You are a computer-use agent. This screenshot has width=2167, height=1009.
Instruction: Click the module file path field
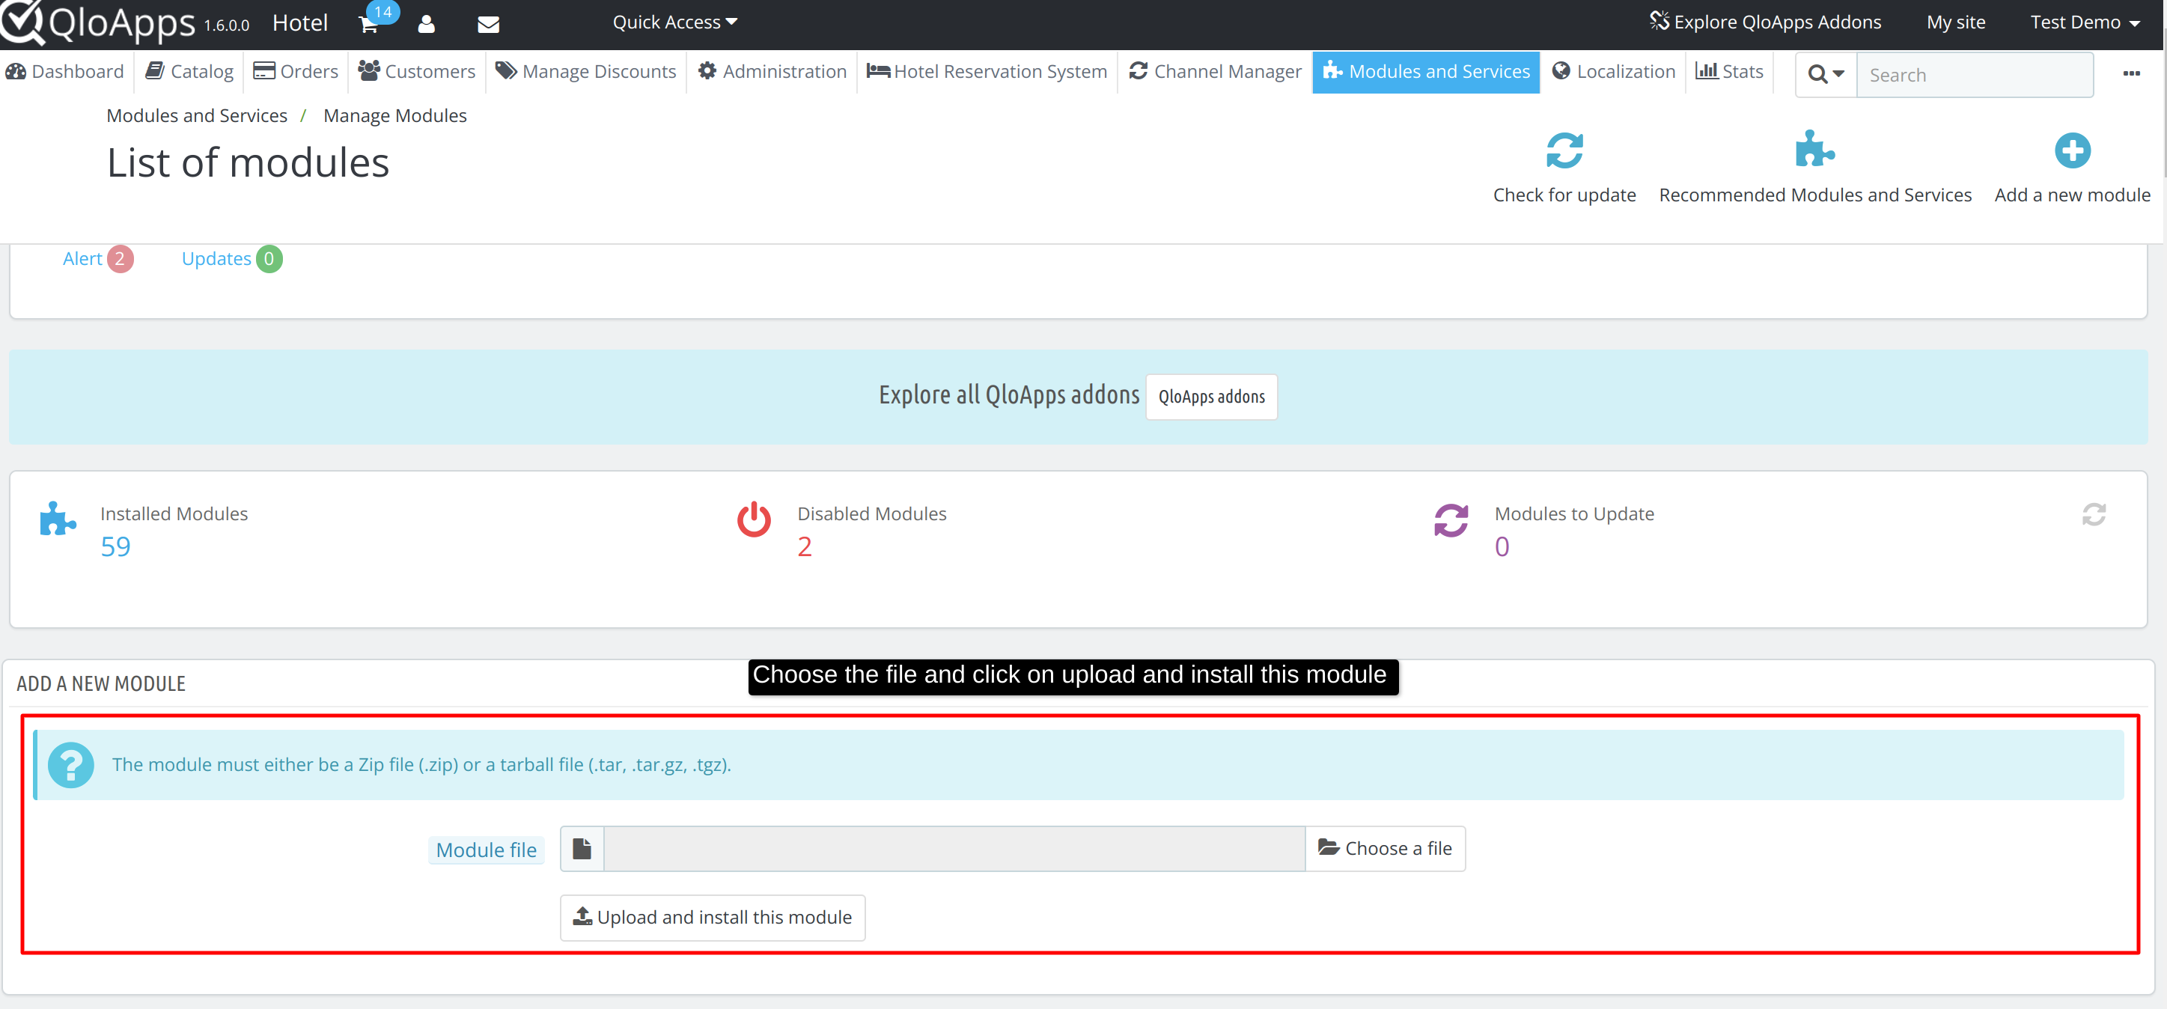coord(954,848)
